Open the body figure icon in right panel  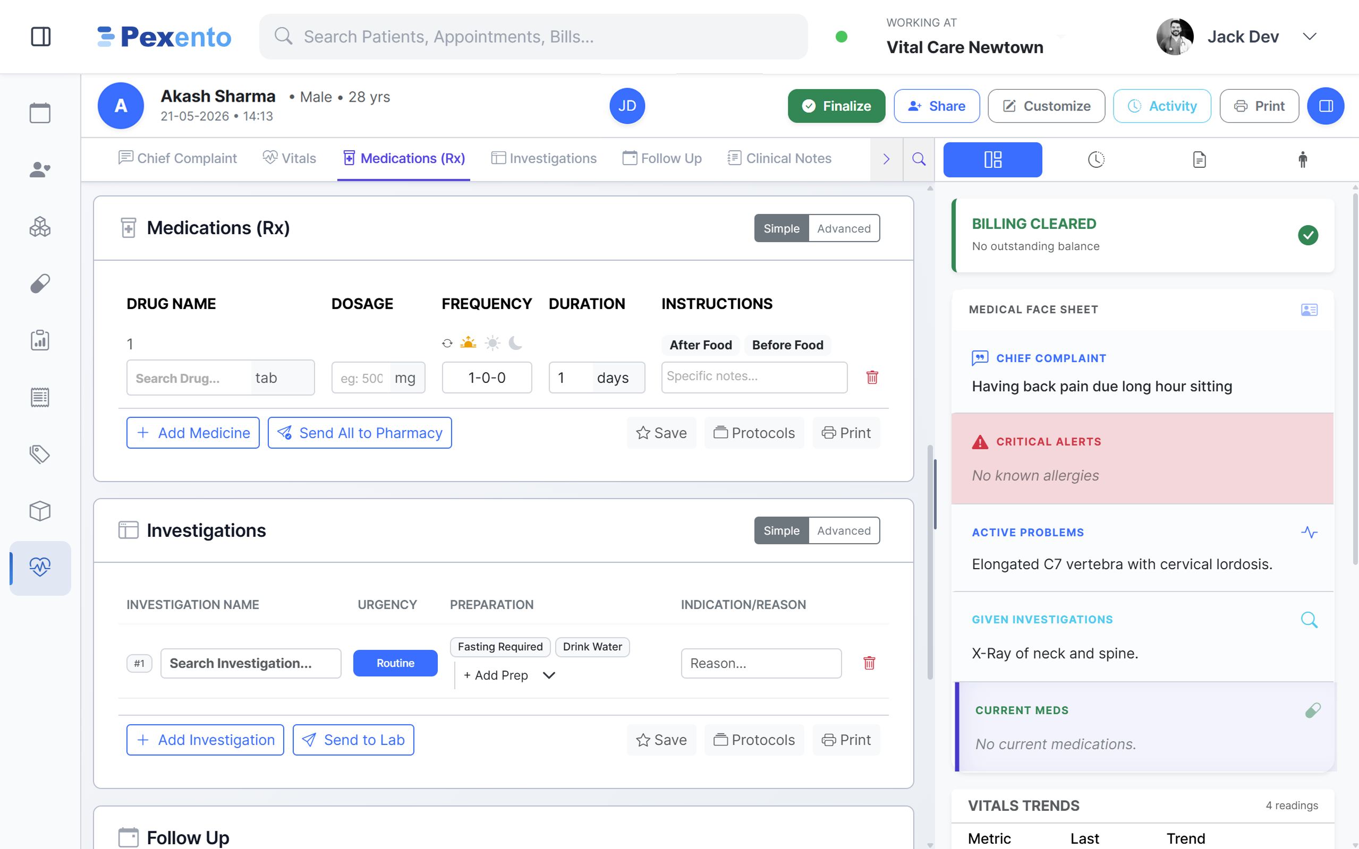[x=1303, y=159]
